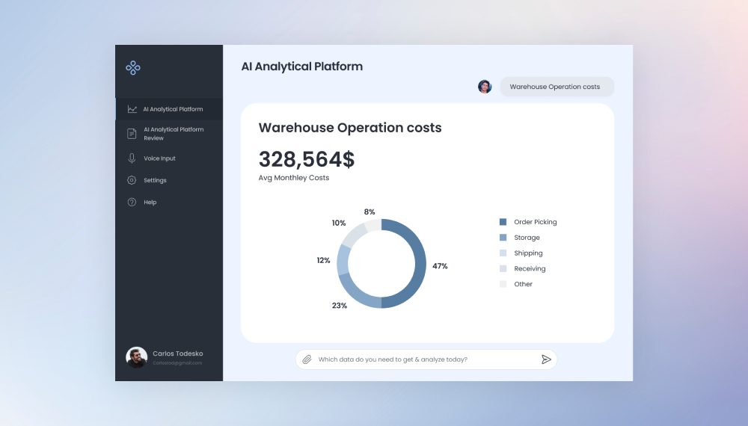The height and width of the screenshot is (426, 748).
Task: Click the Carlos Todesko account name
Action: pyautogui.click(x=177, y=354)
